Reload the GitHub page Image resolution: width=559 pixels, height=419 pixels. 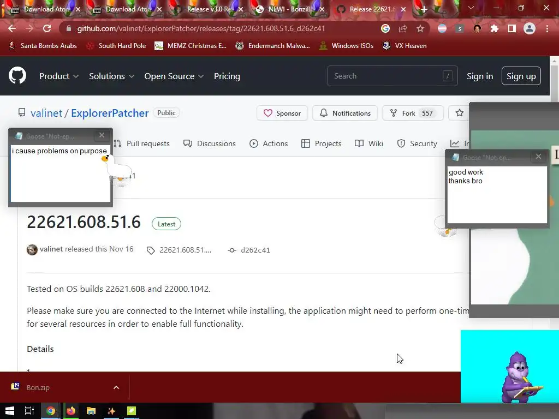[47, 28]
